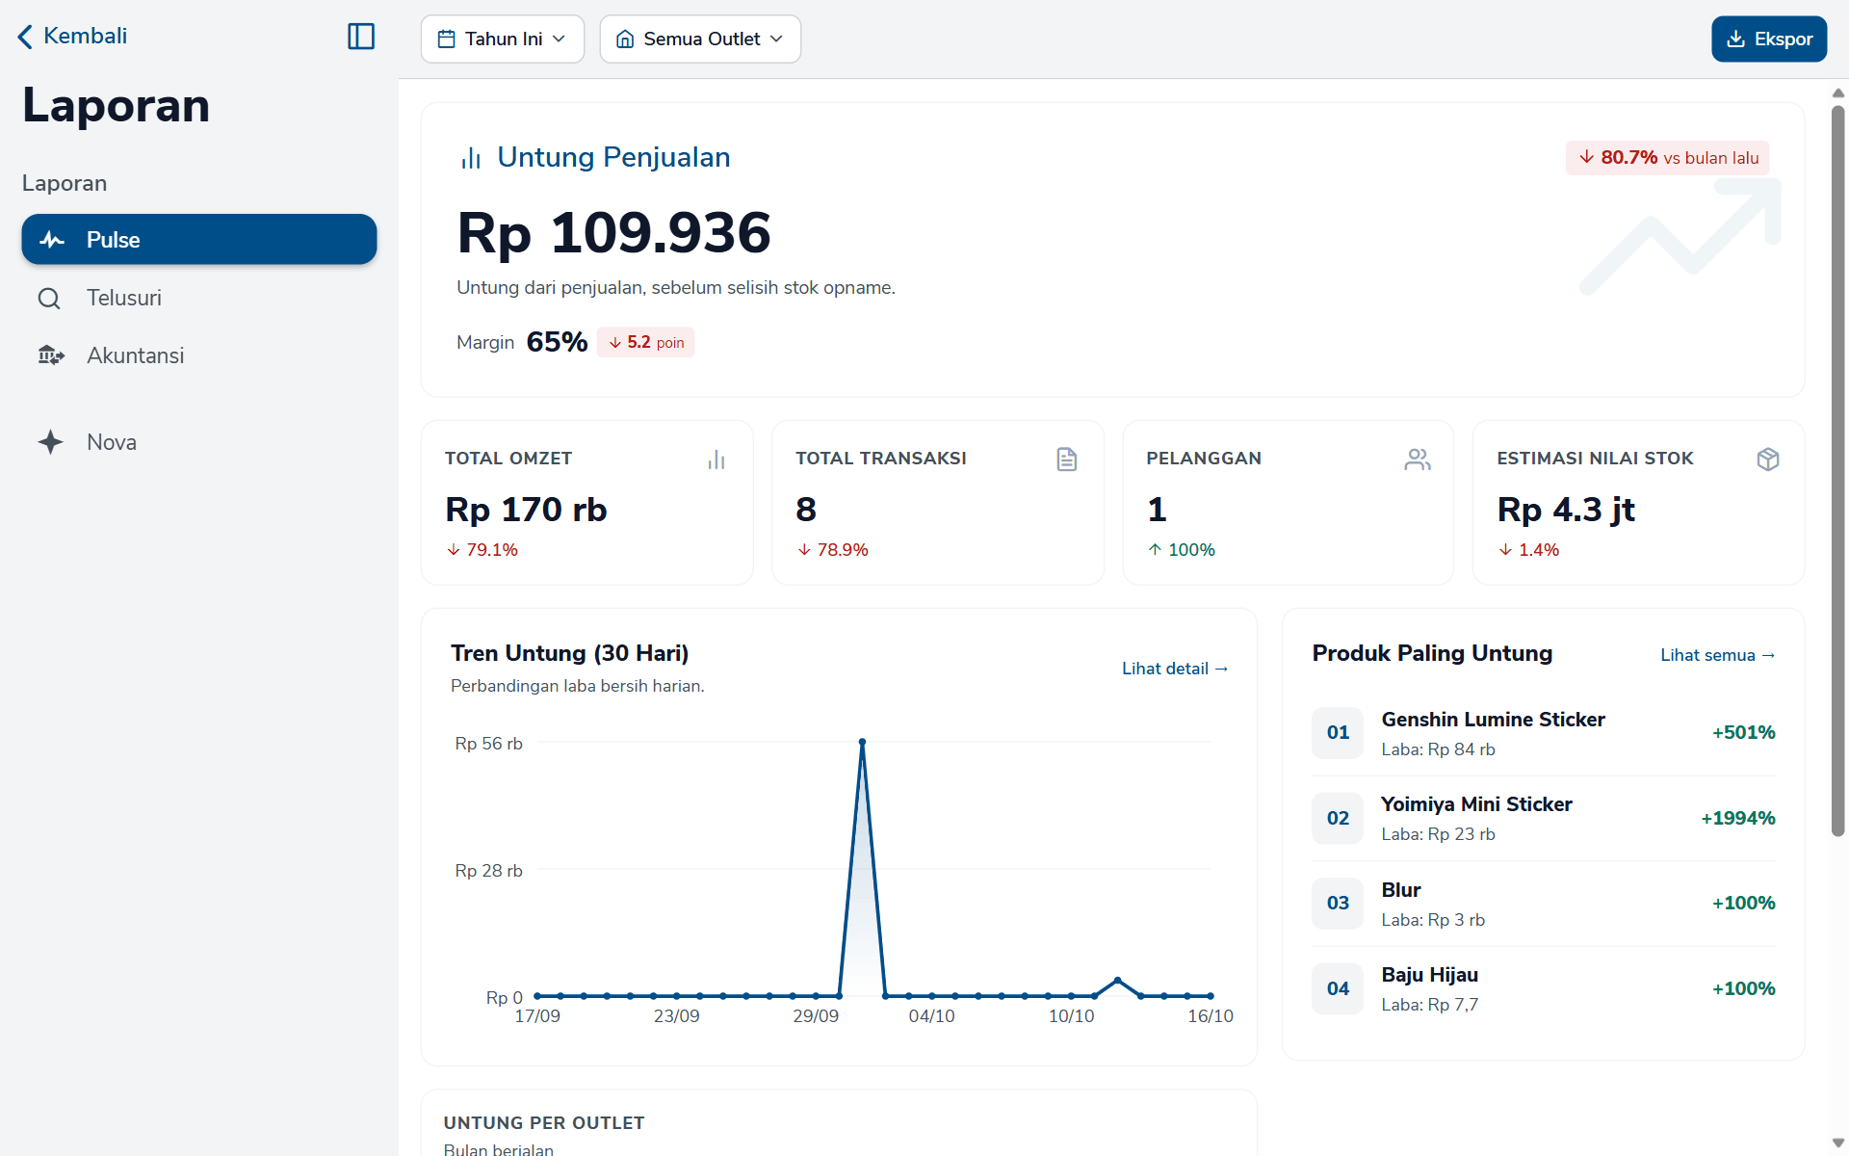Open the Semua Outlet dropdown
1849x1156 pixels.
coord(700,39)
